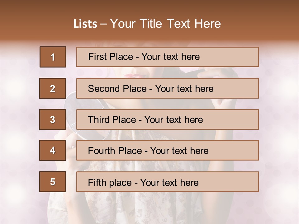
Task: Select the number 4 box
Action: [53, 150]
